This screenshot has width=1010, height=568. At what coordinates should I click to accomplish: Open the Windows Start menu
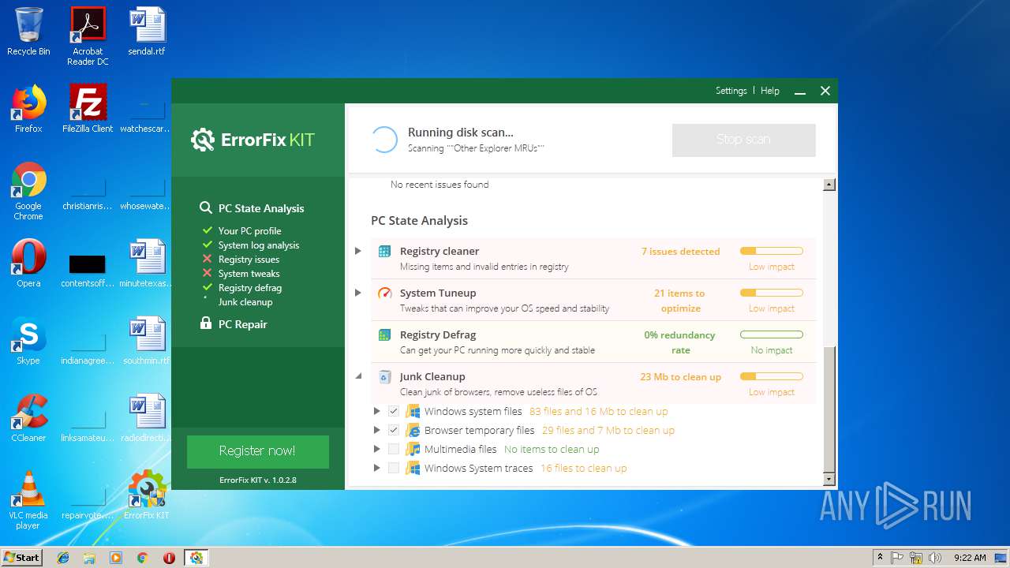22,558
